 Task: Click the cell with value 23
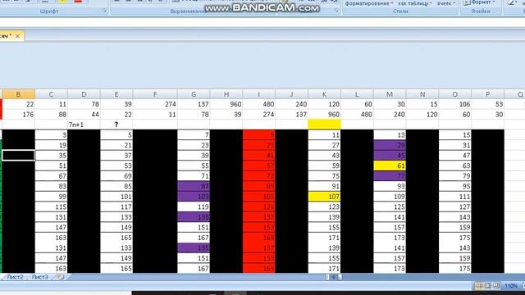(x=194, y=145)
